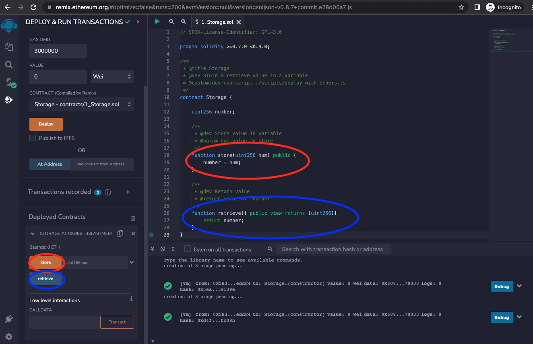Expand the store function parameters
This screenshot has height=344, width=533.
pos(132,262)
